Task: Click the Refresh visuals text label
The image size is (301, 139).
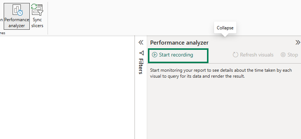Action: (257, 55)
